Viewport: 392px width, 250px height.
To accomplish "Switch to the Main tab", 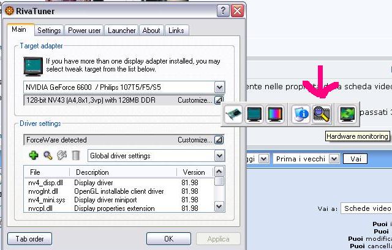I will (x=19, y=29).
